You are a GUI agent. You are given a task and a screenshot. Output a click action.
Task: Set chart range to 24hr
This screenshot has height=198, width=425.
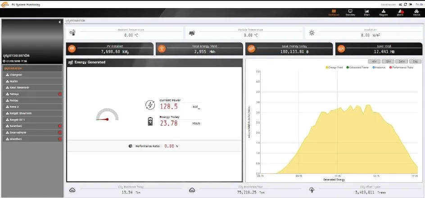pyautogui.click(x=402, y=62)
